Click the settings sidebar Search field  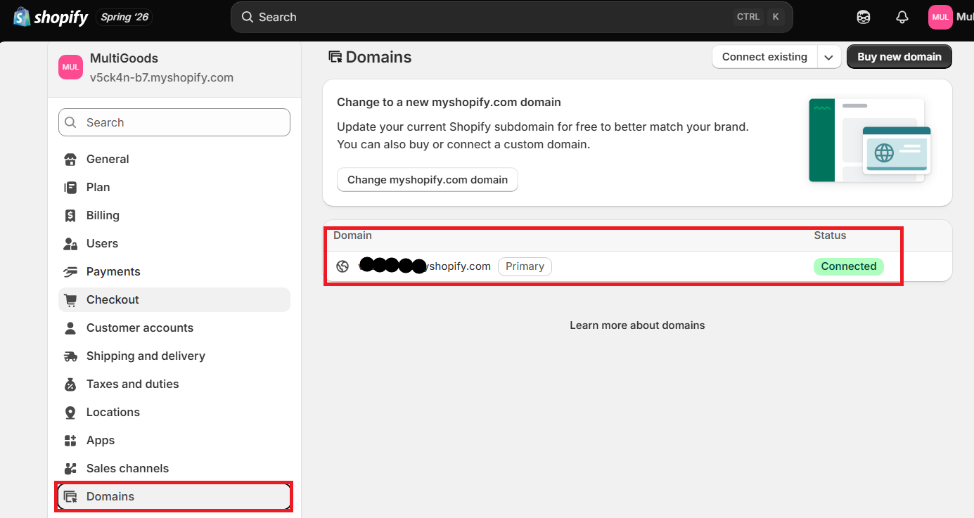tap(174, 122)
